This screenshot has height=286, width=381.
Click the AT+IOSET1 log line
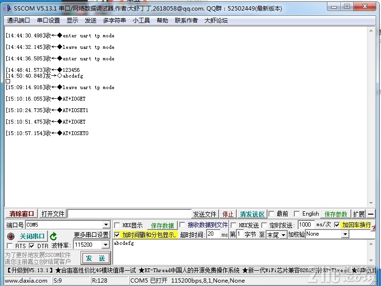click(47, 110)
